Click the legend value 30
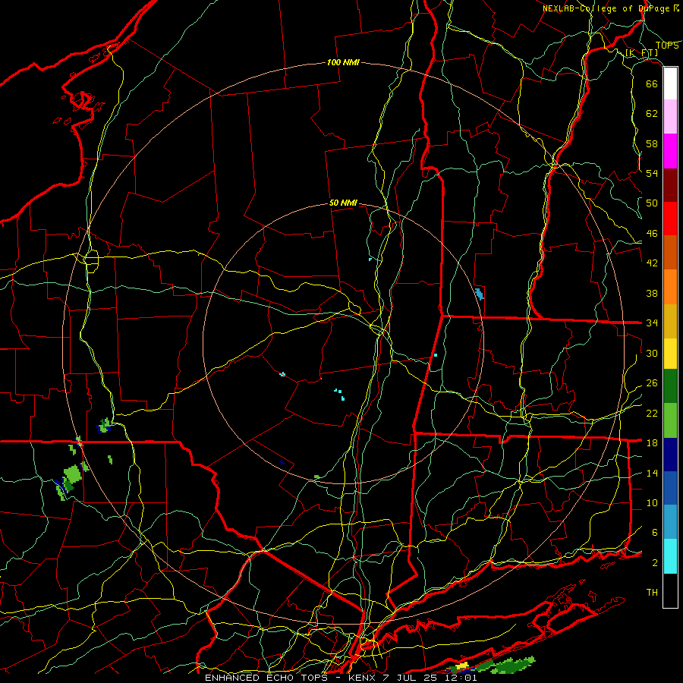 click(652, 353)
